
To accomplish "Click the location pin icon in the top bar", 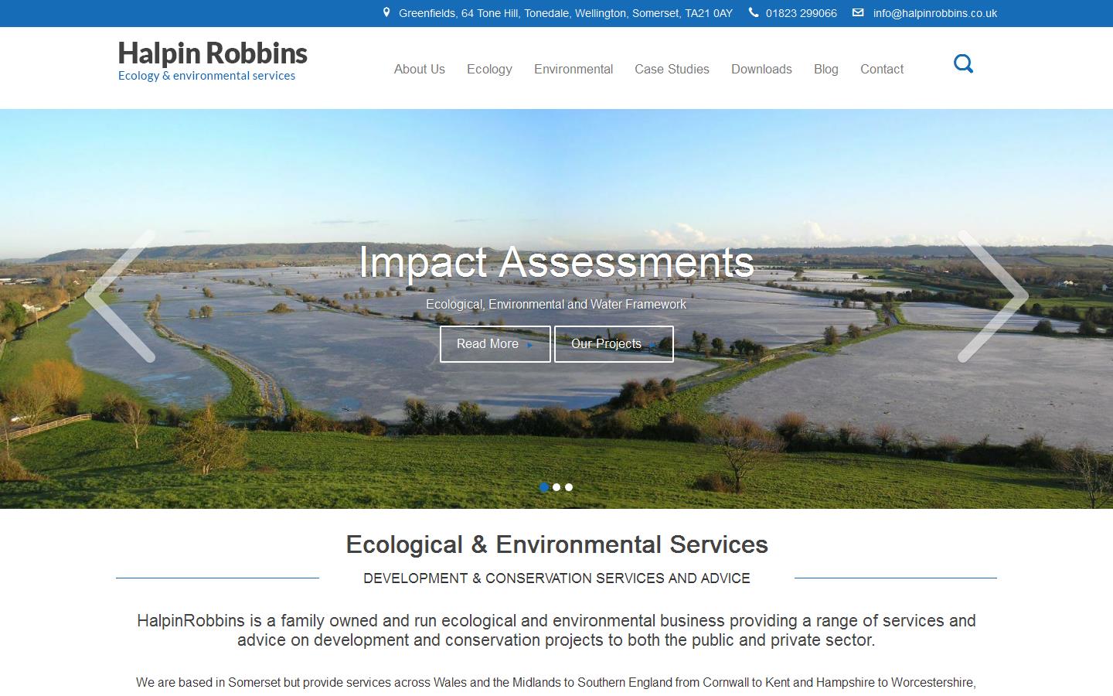I will [x=386, y=12].
